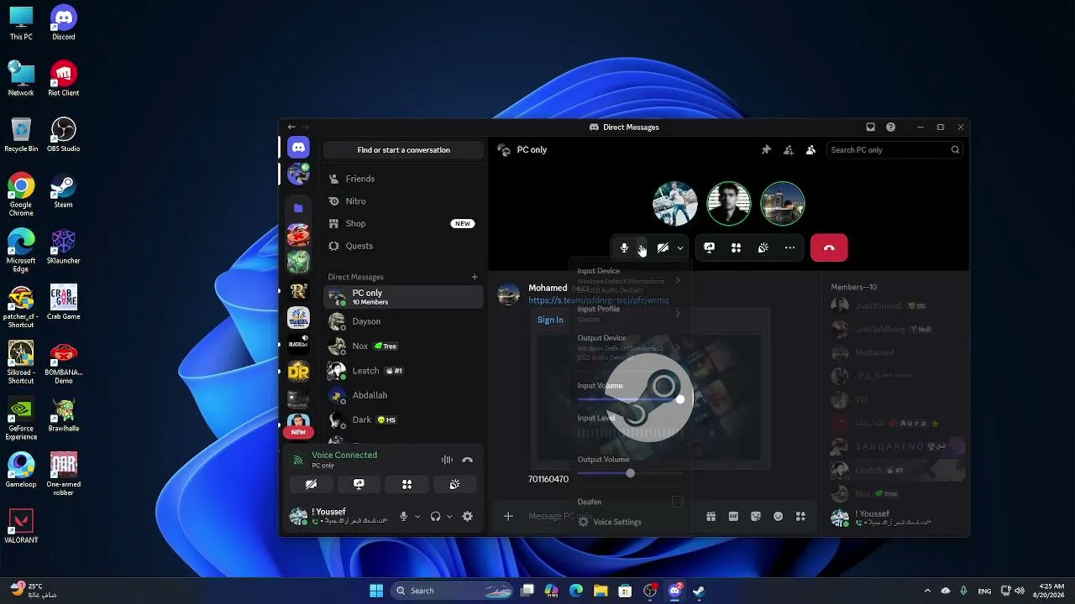The width and height of the screenshot is (1075, 604).
Task: Open the R² server in the server list
Action: [x=298, y=290]
